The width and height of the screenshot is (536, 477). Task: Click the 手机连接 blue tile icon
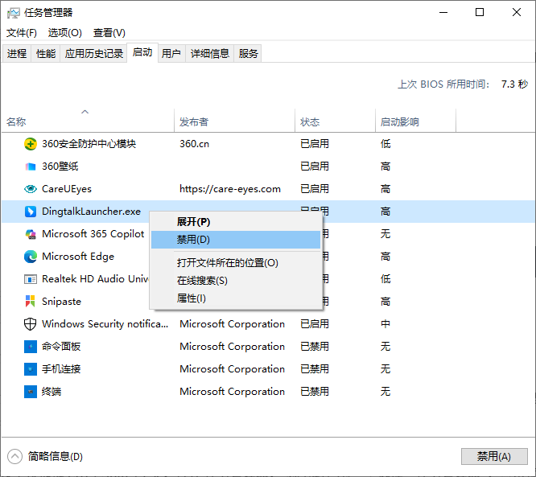[x=31, y=369]
